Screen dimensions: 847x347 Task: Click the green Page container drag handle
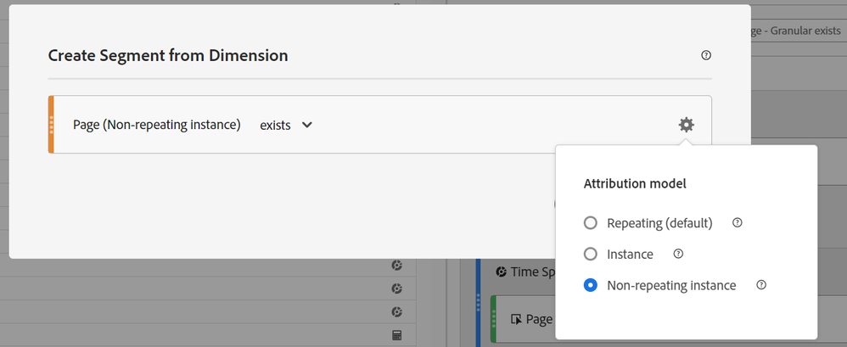point(493,319)
